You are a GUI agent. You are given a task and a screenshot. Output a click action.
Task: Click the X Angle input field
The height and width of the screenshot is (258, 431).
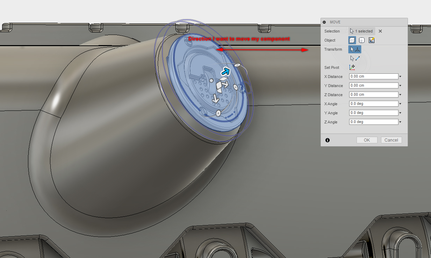pos(374,103)
